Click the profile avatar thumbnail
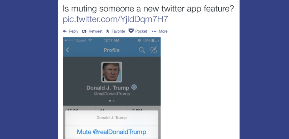 (x=112, y=72)
